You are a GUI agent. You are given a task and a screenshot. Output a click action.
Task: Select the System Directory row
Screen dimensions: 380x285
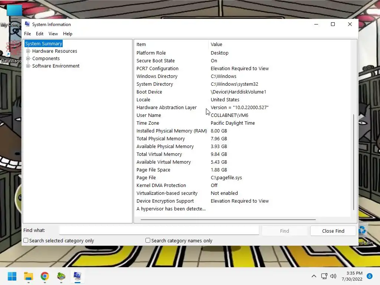242,84
